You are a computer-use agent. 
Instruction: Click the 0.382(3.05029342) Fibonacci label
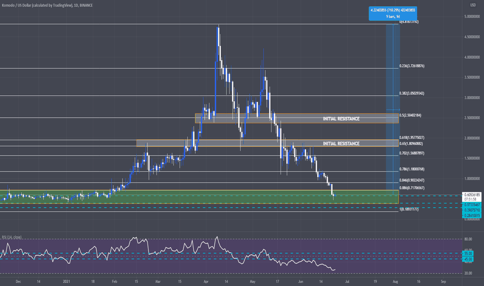tap(412, 93)
